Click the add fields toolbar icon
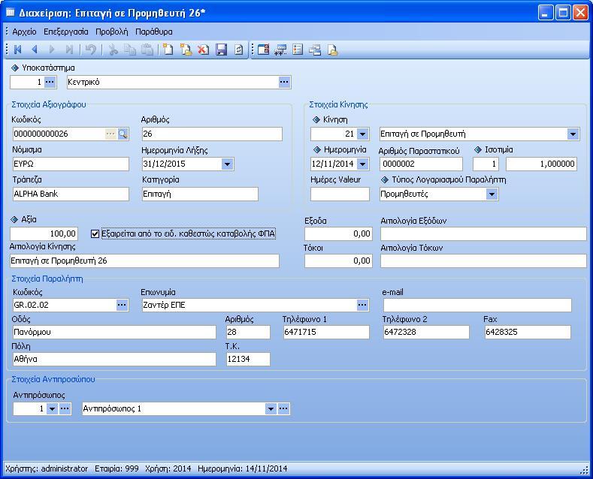This screenshot has height=479, width=593. click(280, 50)
